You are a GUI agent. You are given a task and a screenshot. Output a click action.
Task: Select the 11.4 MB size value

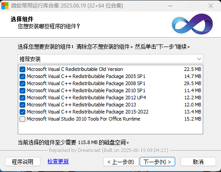pos(193,90)
